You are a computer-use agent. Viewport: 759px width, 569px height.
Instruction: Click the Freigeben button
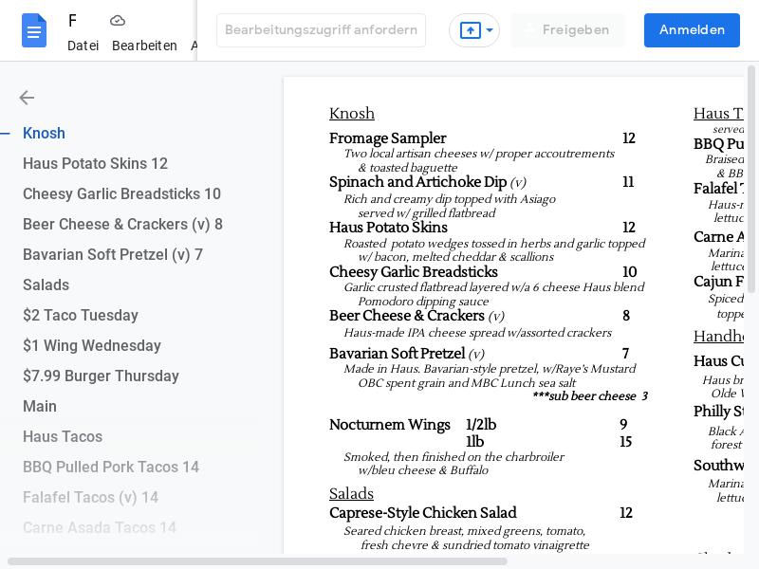pos(567,30)
